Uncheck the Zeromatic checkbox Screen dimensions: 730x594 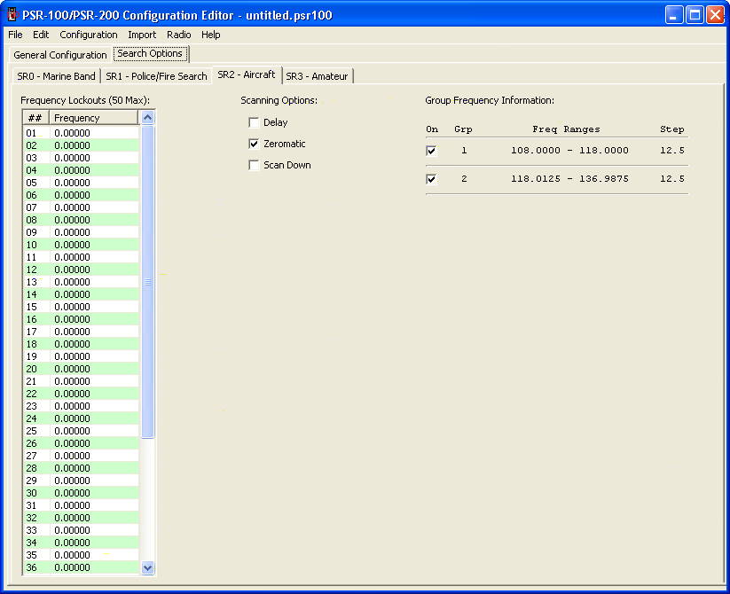pos(255,144)
